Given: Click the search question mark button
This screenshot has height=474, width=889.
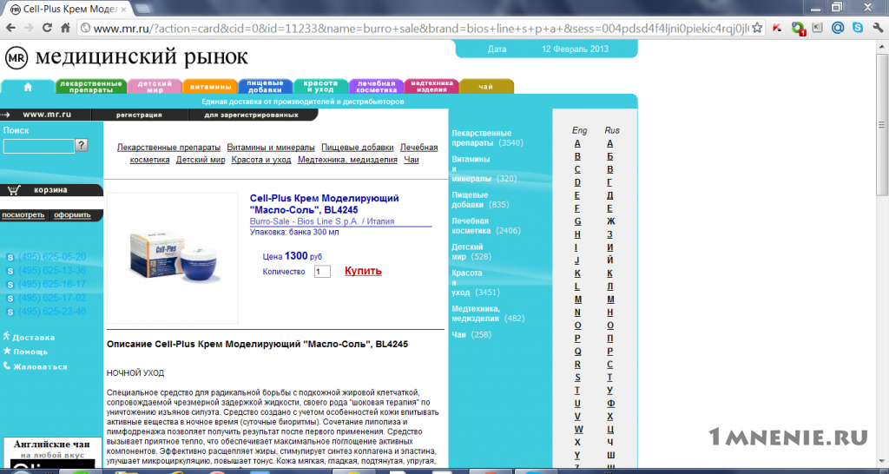Looking at the screenshot, I should point(82,145).
